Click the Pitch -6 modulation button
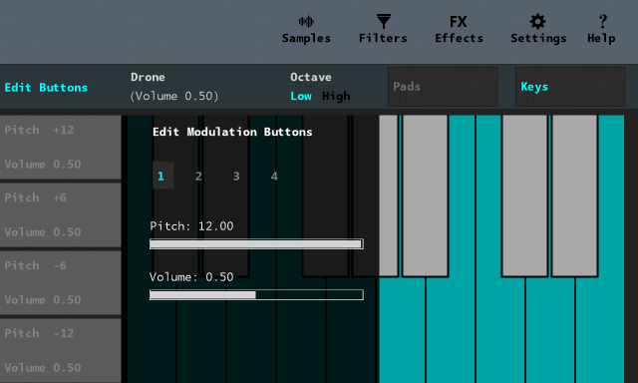The image size is (638, 383). click(61, 283)
